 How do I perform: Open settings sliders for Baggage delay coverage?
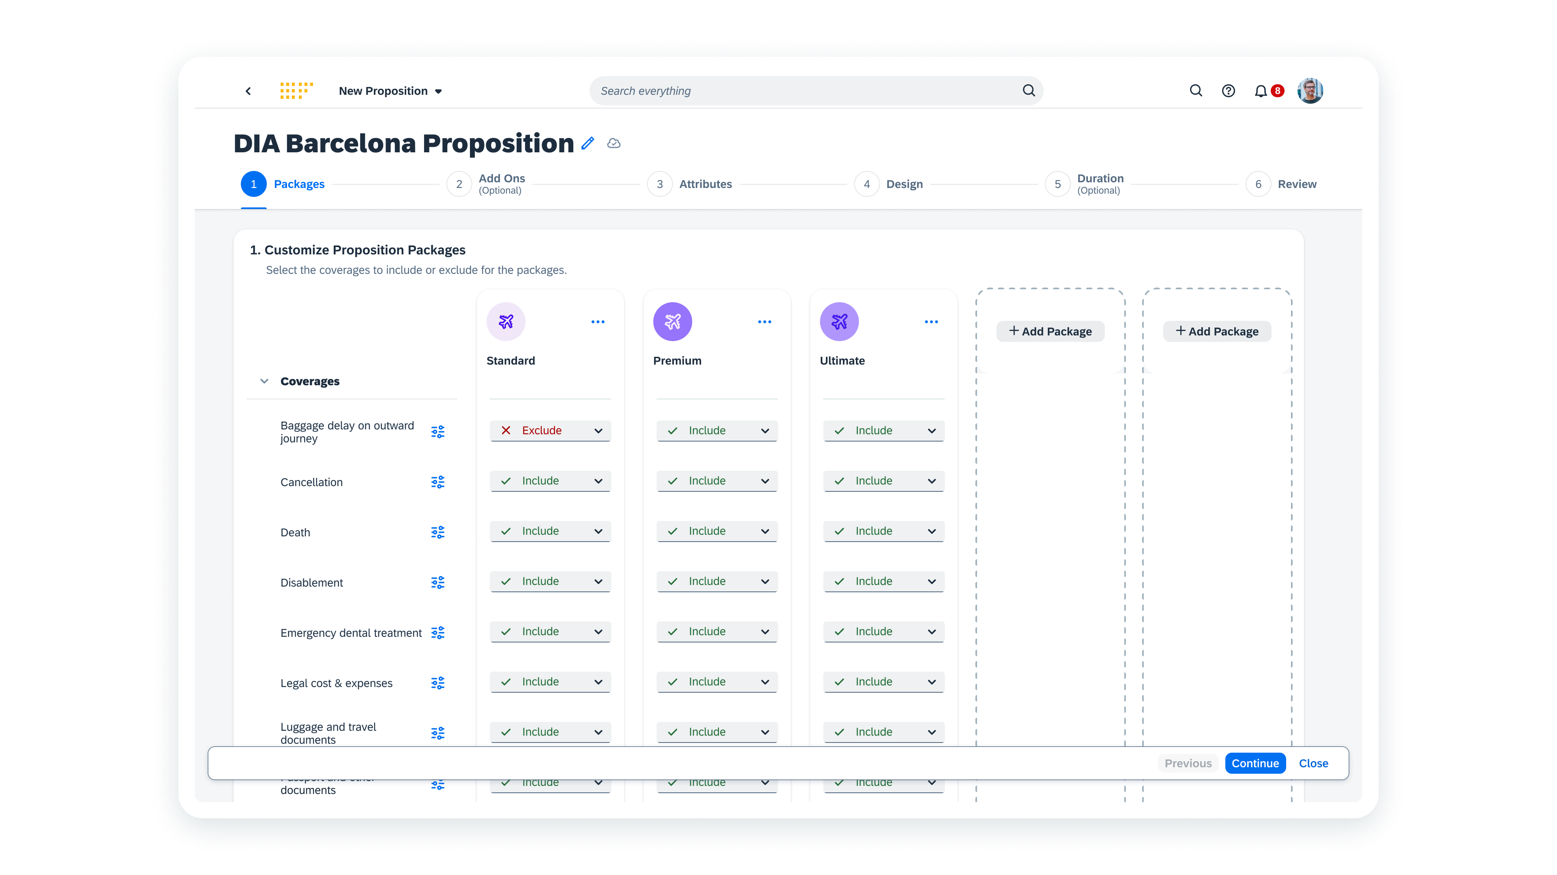click(x=438, y=432)
